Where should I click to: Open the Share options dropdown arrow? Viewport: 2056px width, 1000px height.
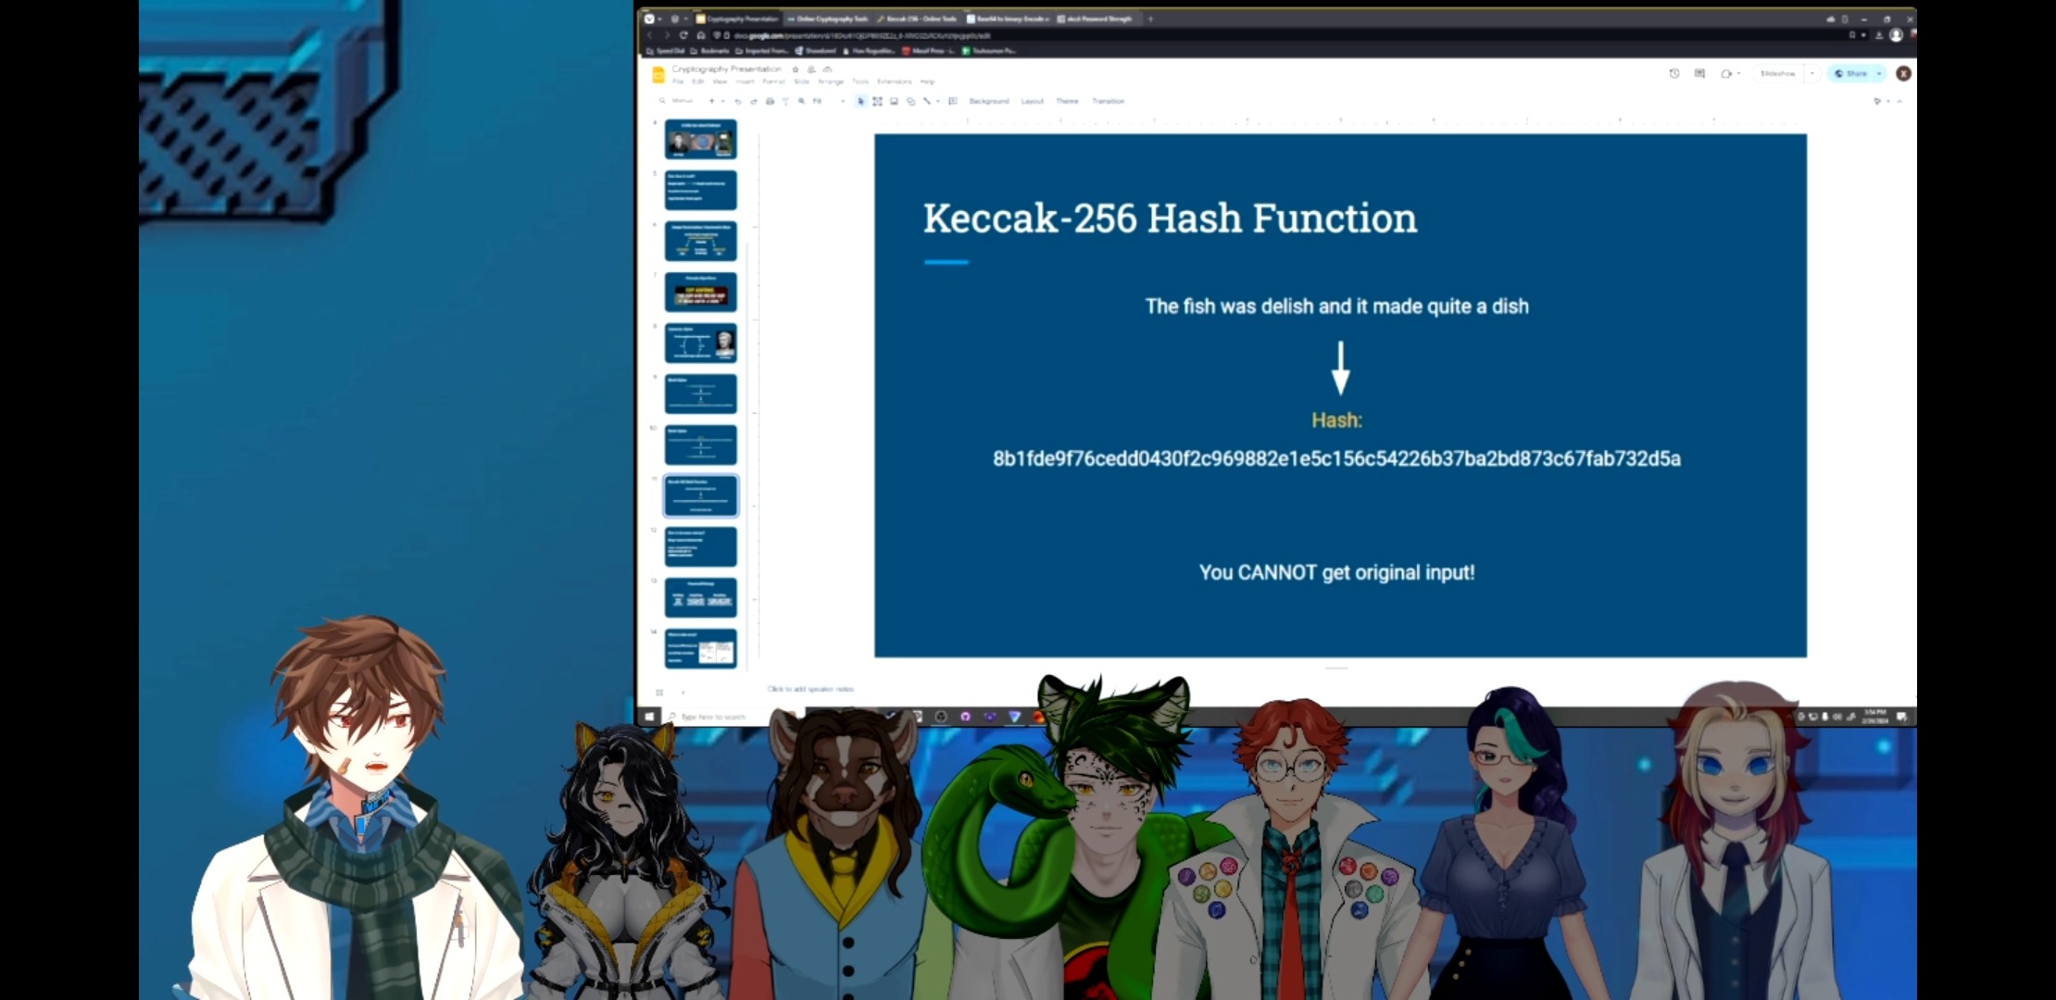tap(1879, 73)
